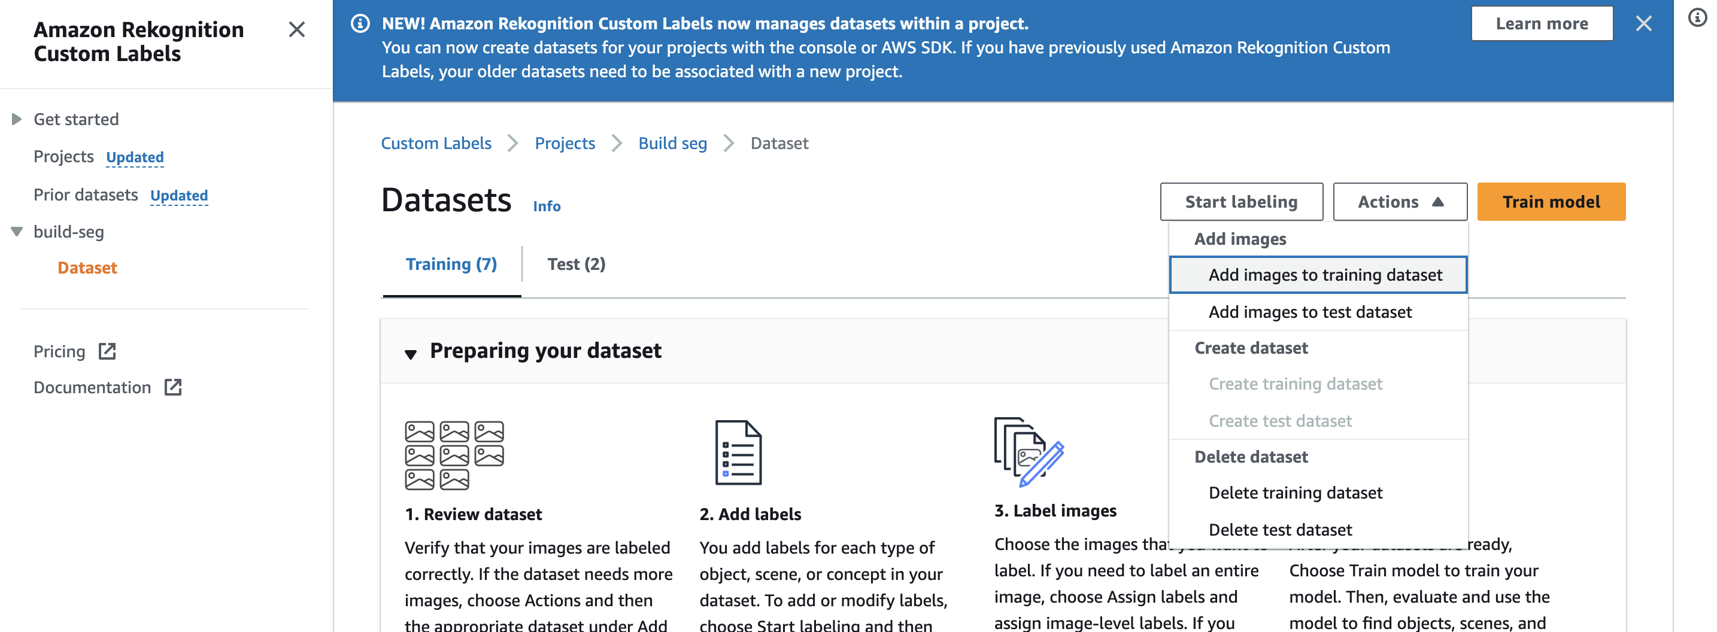The image size is (1717, 632).
Task: Click the Label images pencil icon
Action: 1029,451
